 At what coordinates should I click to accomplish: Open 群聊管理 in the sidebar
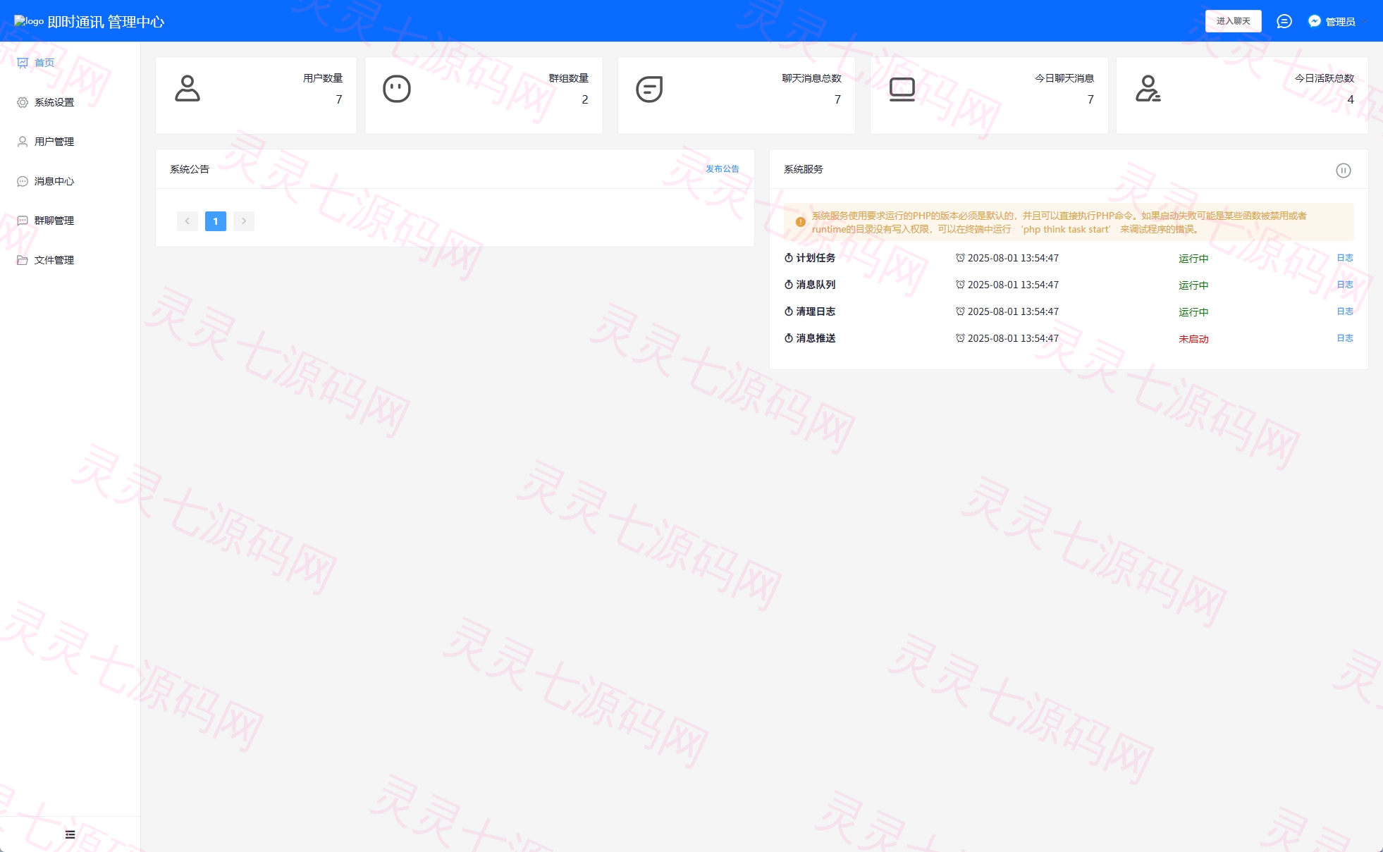[x=70, y=221]
